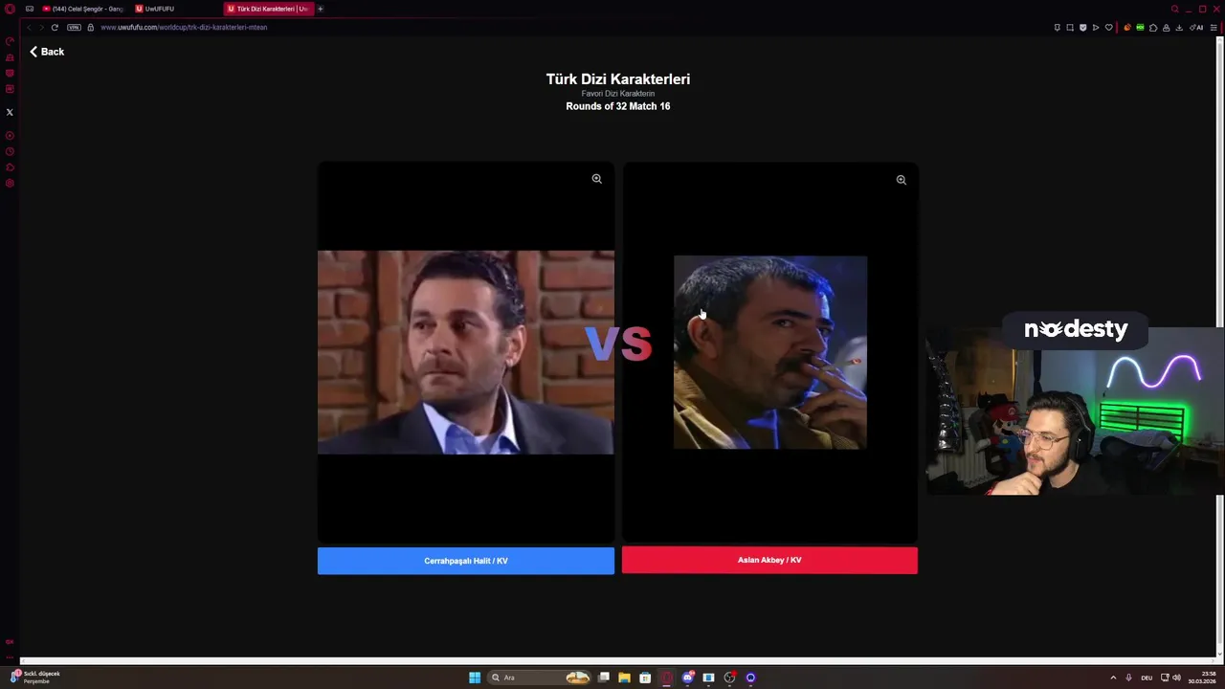Open the microphone tray icon

click(x=1128, y=678)
